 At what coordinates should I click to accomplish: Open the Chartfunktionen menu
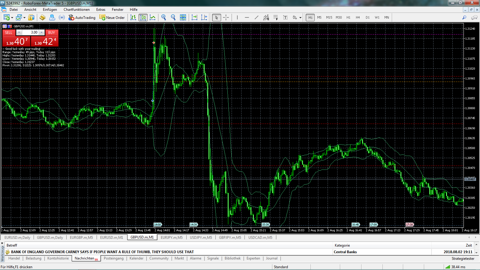(x=76, y=10)
